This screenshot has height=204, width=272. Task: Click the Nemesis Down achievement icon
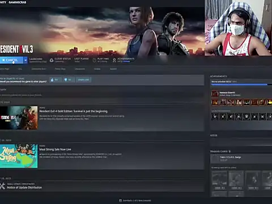pos(215,93)
